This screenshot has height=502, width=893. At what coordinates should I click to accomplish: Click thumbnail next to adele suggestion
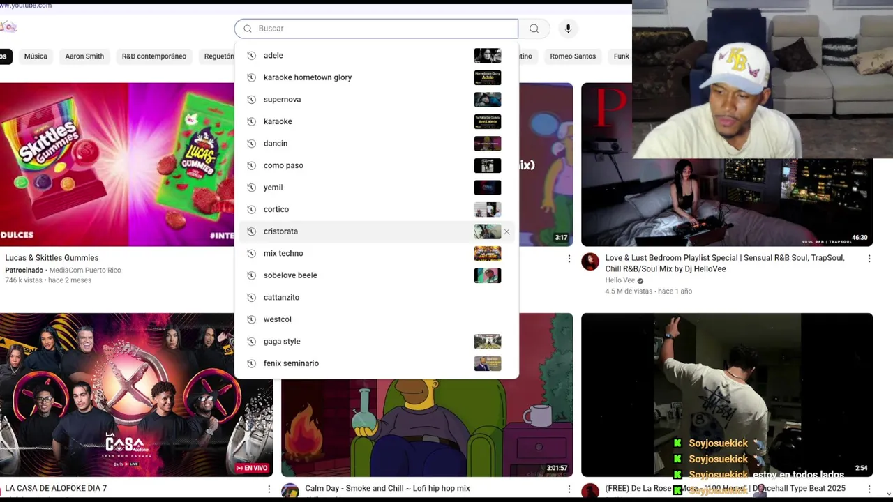pos(488,56)
